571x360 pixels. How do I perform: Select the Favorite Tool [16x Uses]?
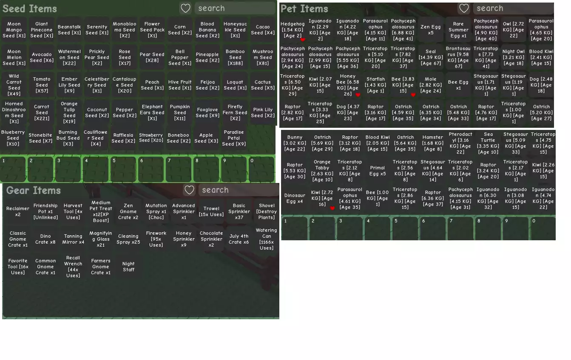tap(18, 267)
